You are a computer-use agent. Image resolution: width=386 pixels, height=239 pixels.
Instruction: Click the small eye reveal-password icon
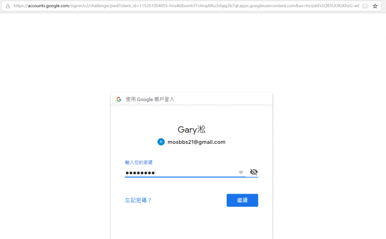[x=241, y=172]
